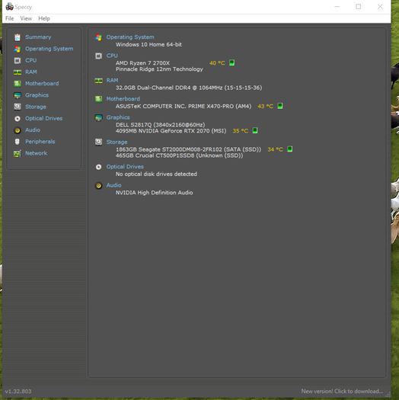Select Optical Drives in the sidebar

pos(43,118)
